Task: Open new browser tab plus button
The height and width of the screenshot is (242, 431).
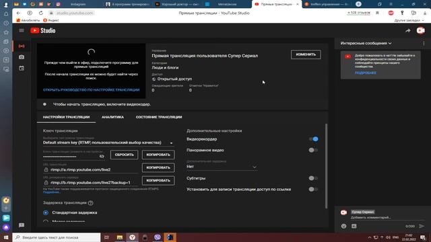Action: [x=358, y=4]
